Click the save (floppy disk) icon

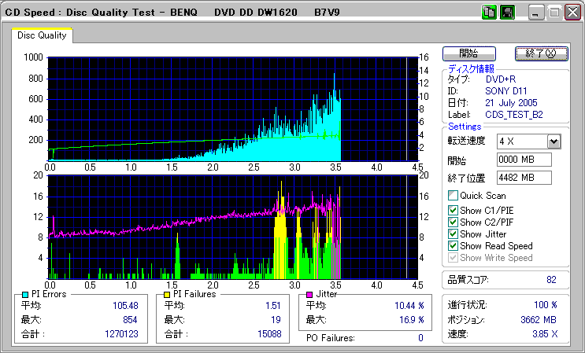(x=506, y=13)
